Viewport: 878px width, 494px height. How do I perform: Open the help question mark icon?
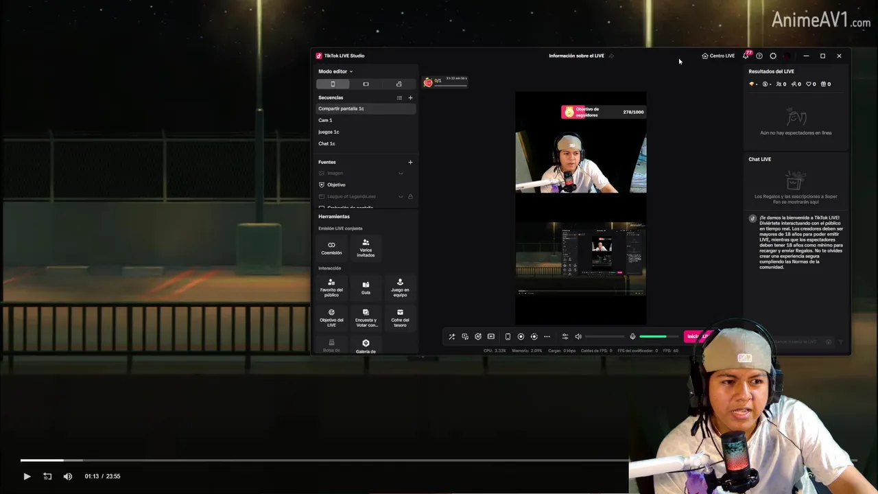click(x=759, y=56)
